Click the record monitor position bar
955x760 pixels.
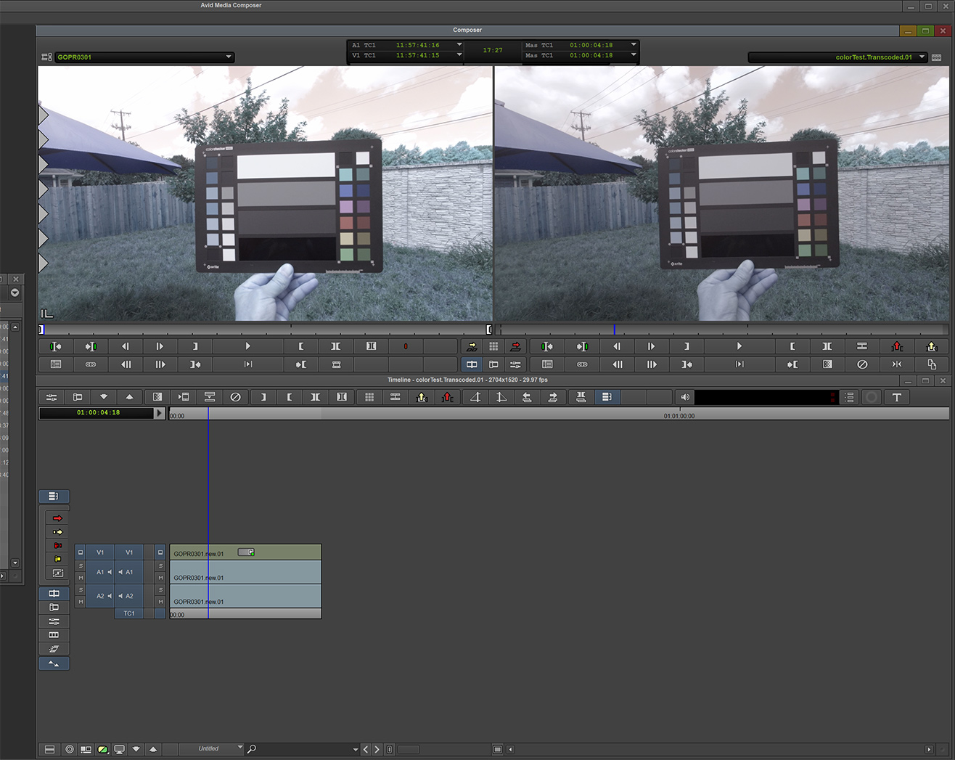(726, 330)
